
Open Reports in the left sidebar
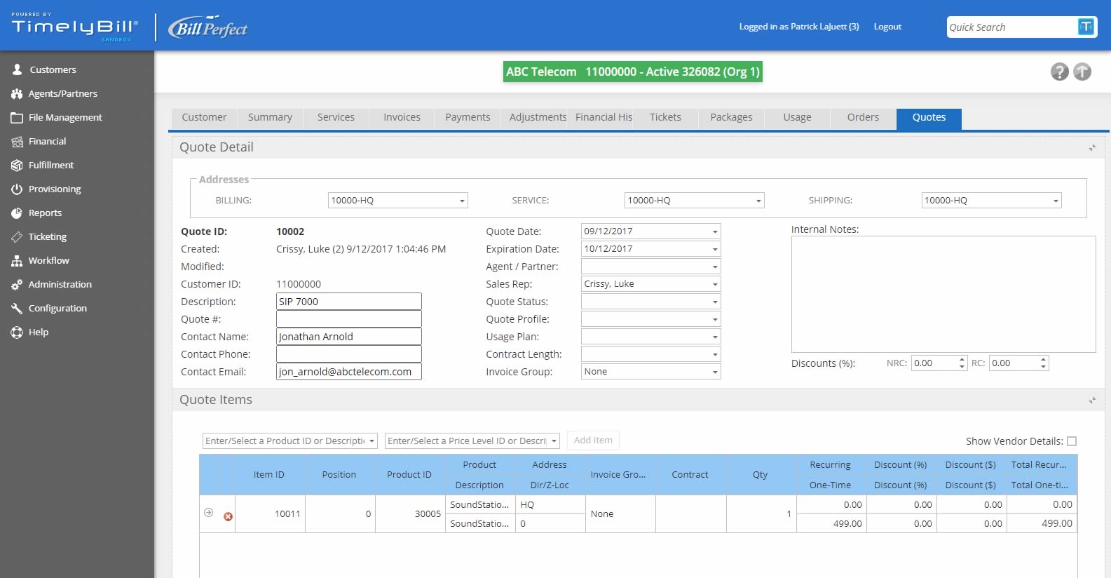pos(45,213)
